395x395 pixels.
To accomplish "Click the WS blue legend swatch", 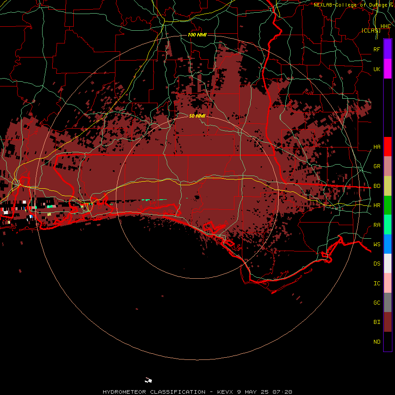I will [388, 244].
